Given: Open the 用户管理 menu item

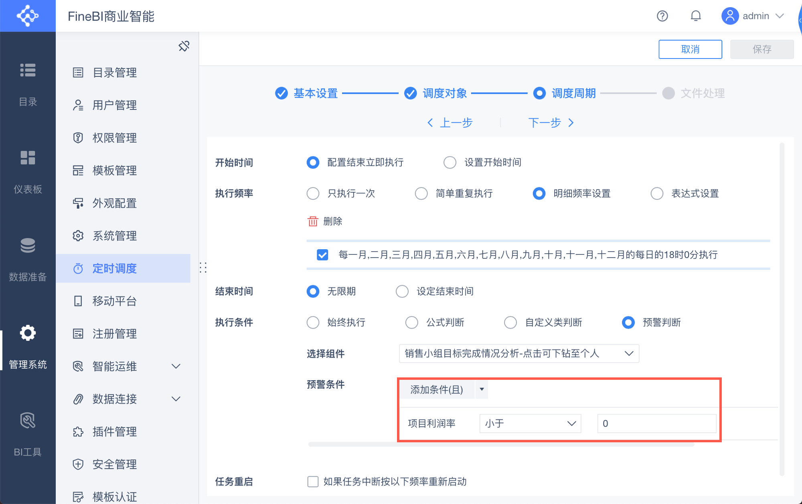Looking at the screenshot, I should click(115, 105).
